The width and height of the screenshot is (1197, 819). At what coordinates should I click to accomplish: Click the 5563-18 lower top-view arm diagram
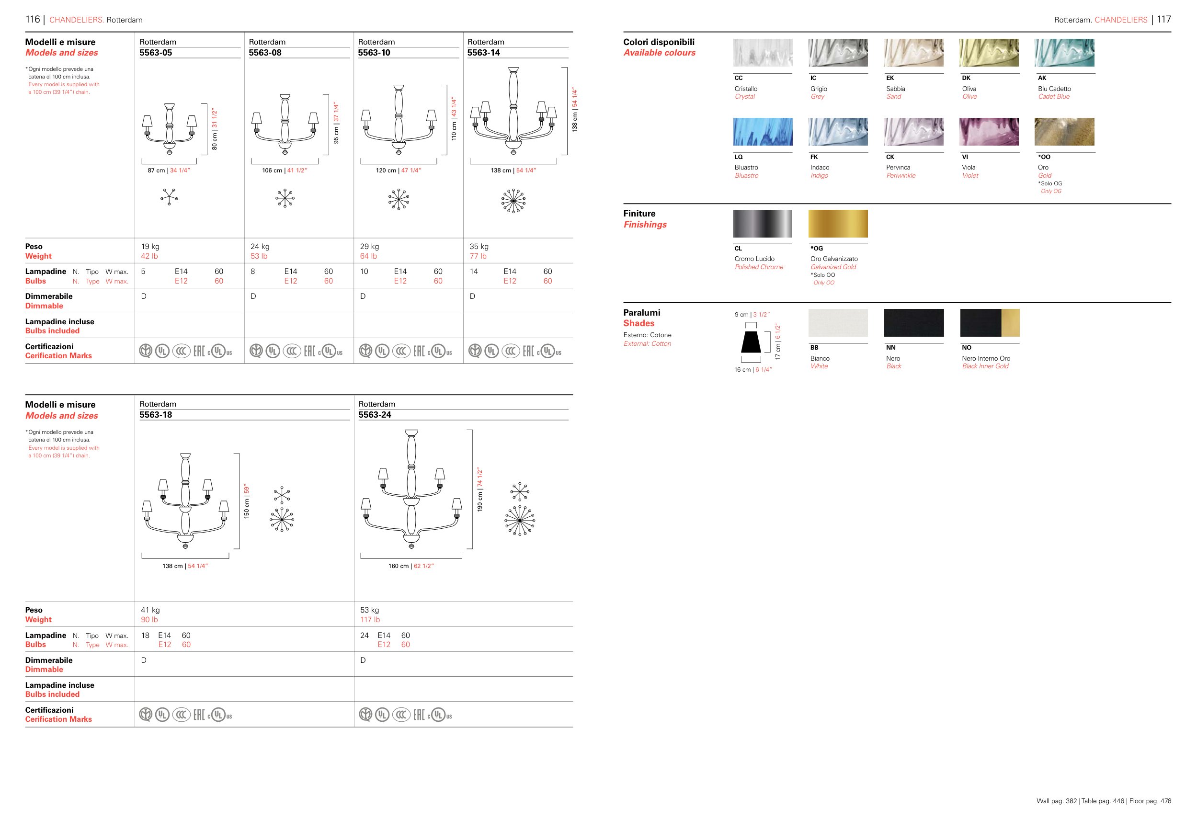(x=282, y=519)
